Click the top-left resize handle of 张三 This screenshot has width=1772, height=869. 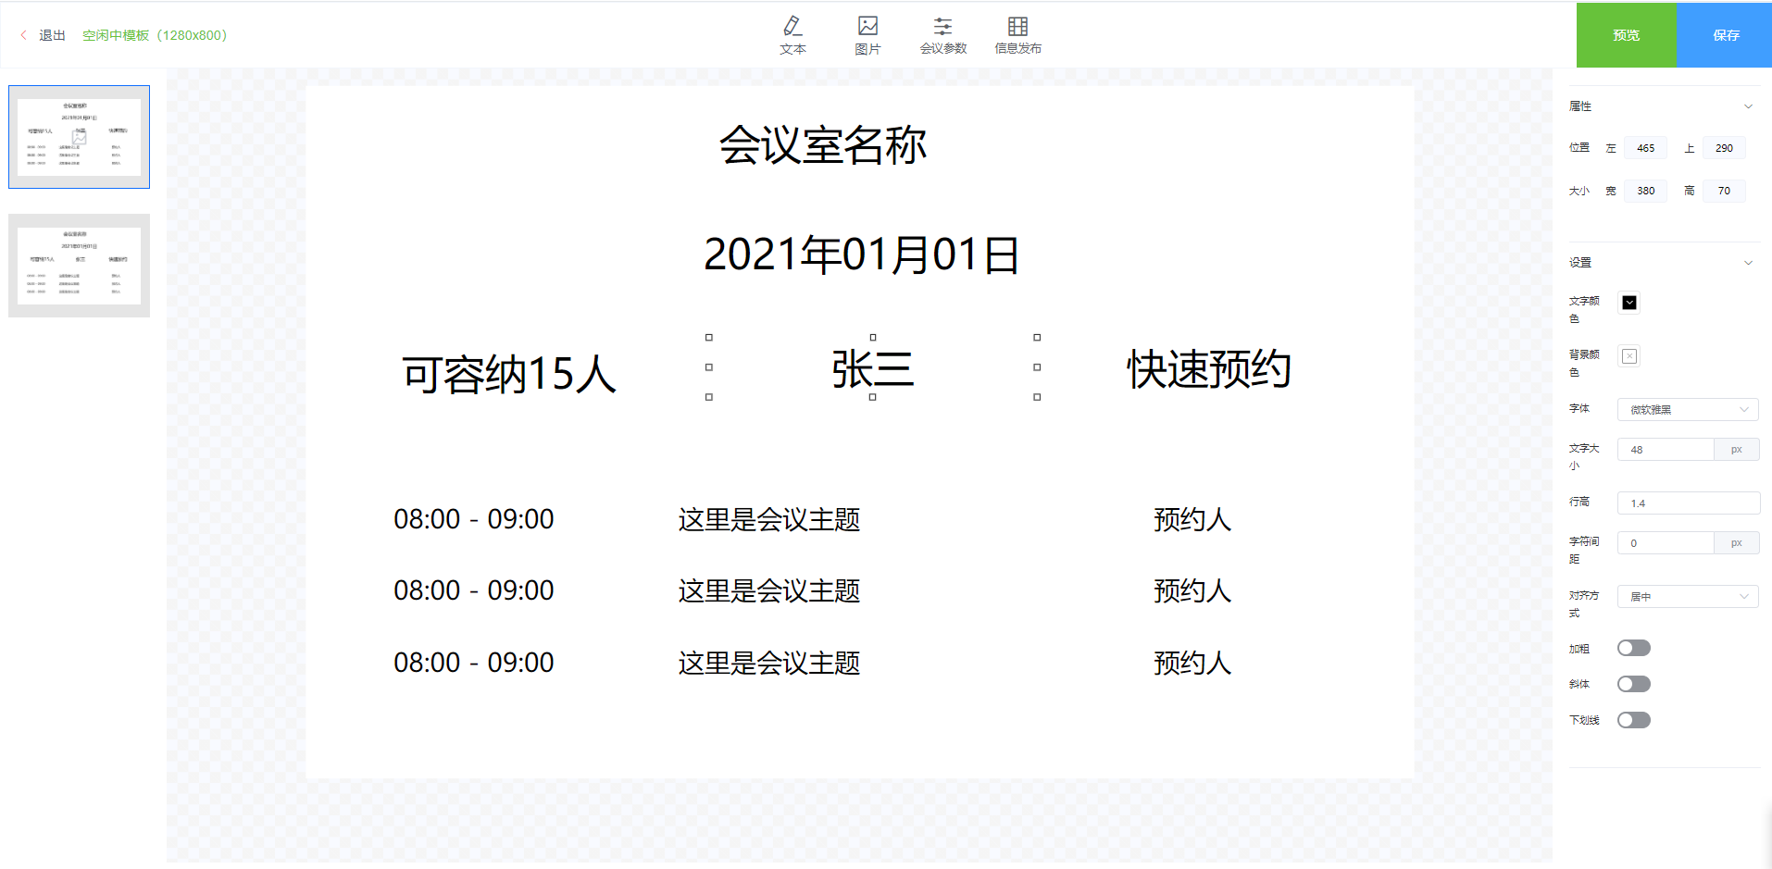tap(709, 338)
